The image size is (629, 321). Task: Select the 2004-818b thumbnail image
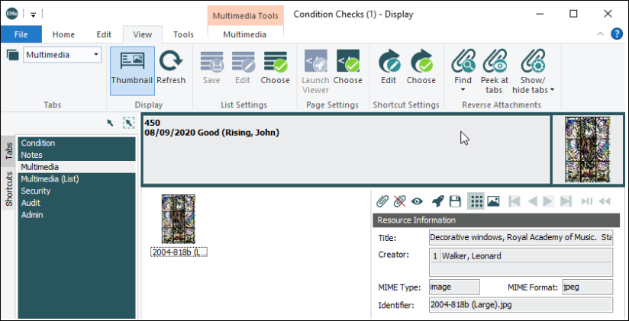(x=179, y=219)
